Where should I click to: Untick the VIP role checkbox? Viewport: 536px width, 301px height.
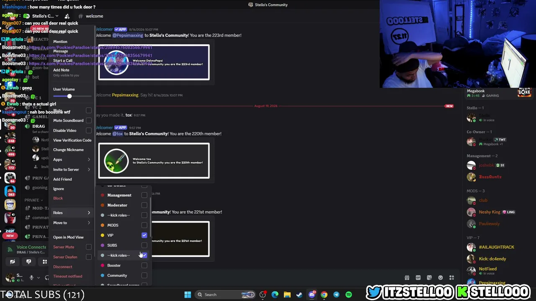point(144,235)
